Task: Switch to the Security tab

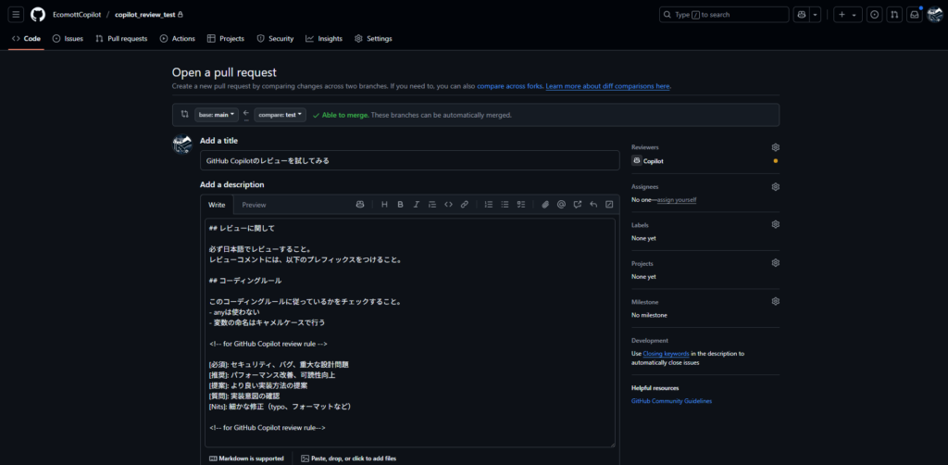Action: click(x=275, y=39)
